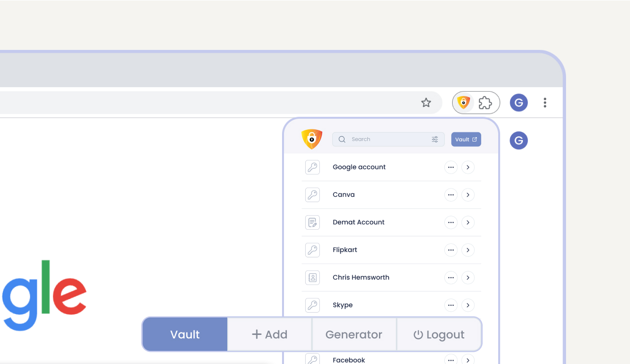Viewport: 630px width, 364px height.
Task: Select the Google account entry name
Action: (359, 167)
